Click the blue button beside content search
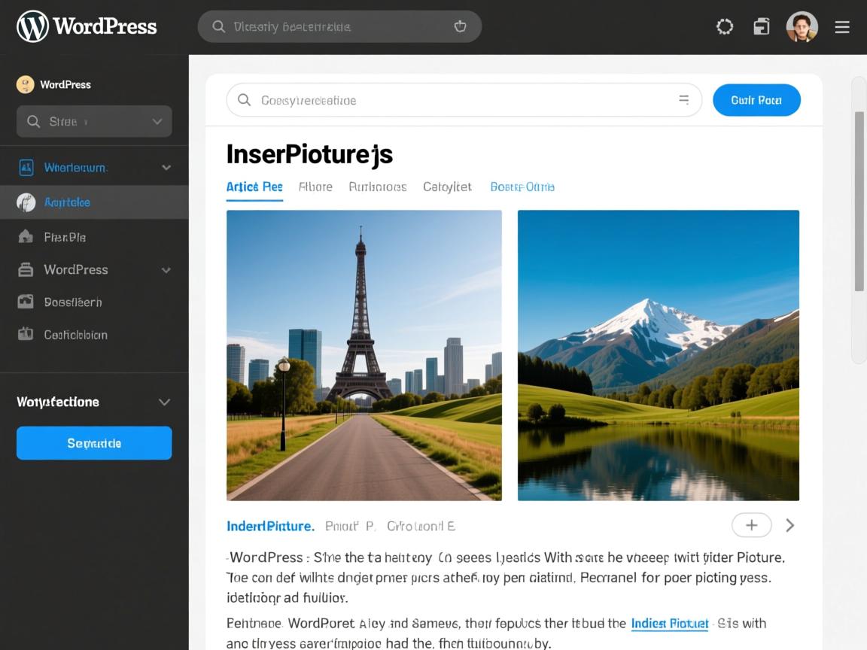Image resolution: width=867 pixels, height=650 pixels. pyautogui.click(x=756, y=100)
